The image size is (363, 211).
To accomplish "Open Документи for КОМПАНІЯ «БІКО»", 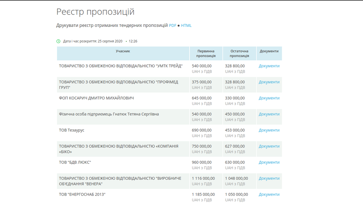I will (x=269, y=146).
